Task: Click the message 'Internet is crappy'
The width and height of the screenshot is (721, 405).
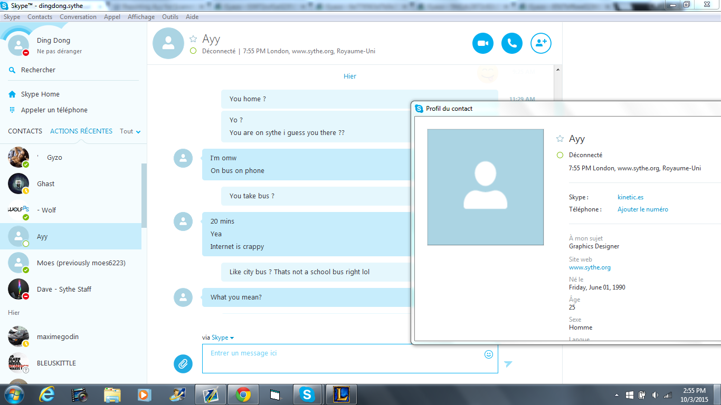Action: point(237,246)
